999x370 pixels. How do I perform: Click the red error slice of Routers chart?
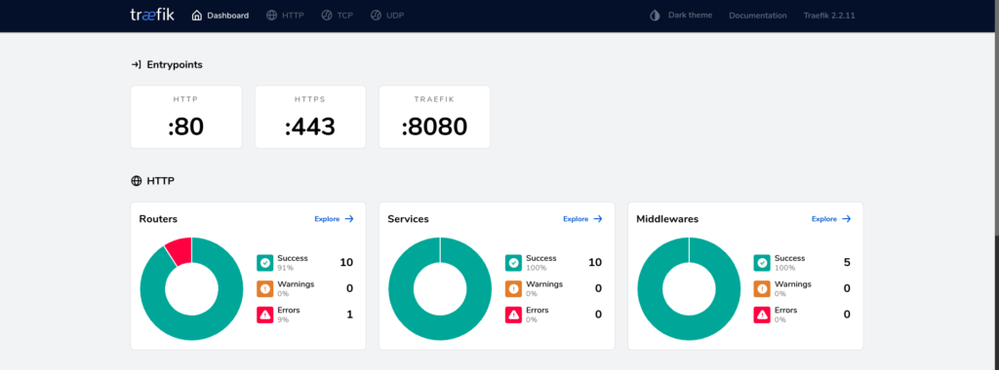[x=180, y=250]
